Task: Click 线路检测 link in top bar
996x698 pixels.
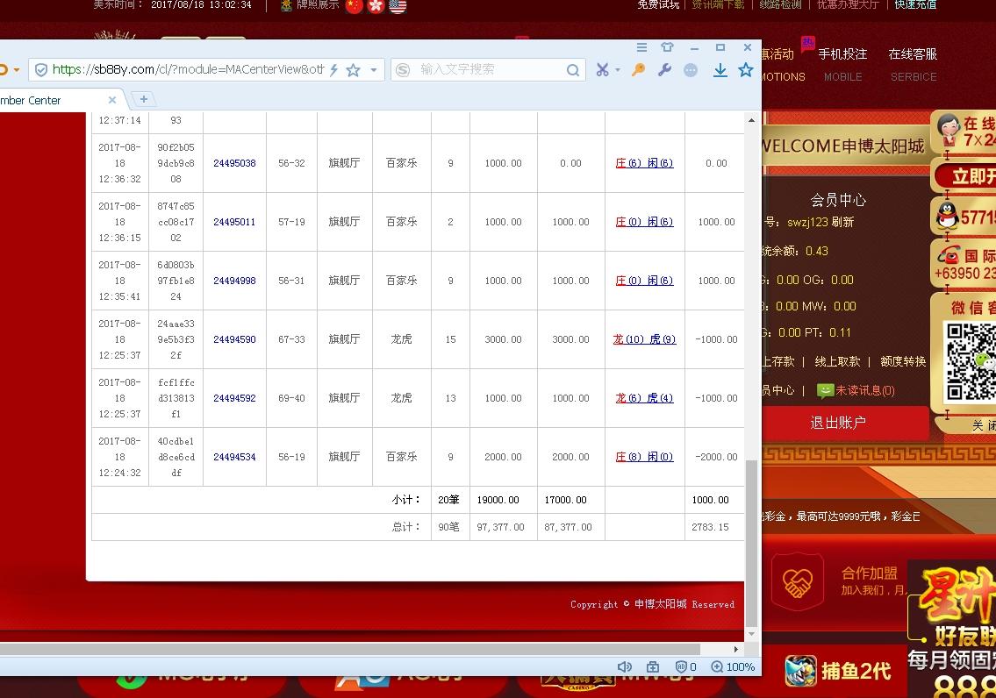Action: click(780, 5)
